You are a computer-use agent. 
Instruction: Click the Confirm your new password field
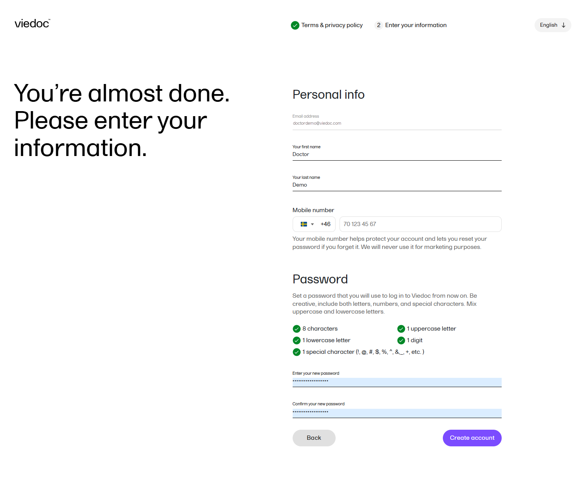click(397, 412)
